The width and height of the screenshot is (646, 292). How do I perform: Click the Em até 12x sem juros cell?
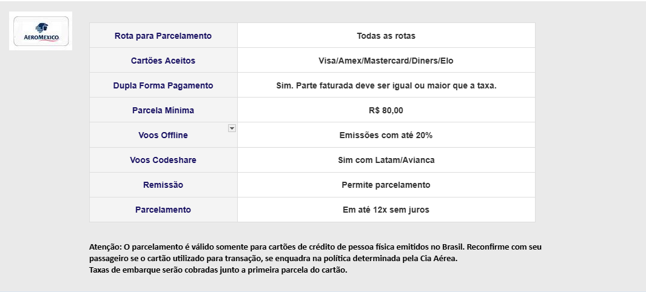click(386, 210)
